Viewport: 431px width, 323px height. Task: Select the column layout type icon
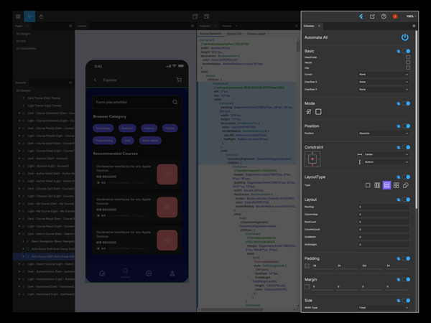pyautogui.click(x=387, y=185)
